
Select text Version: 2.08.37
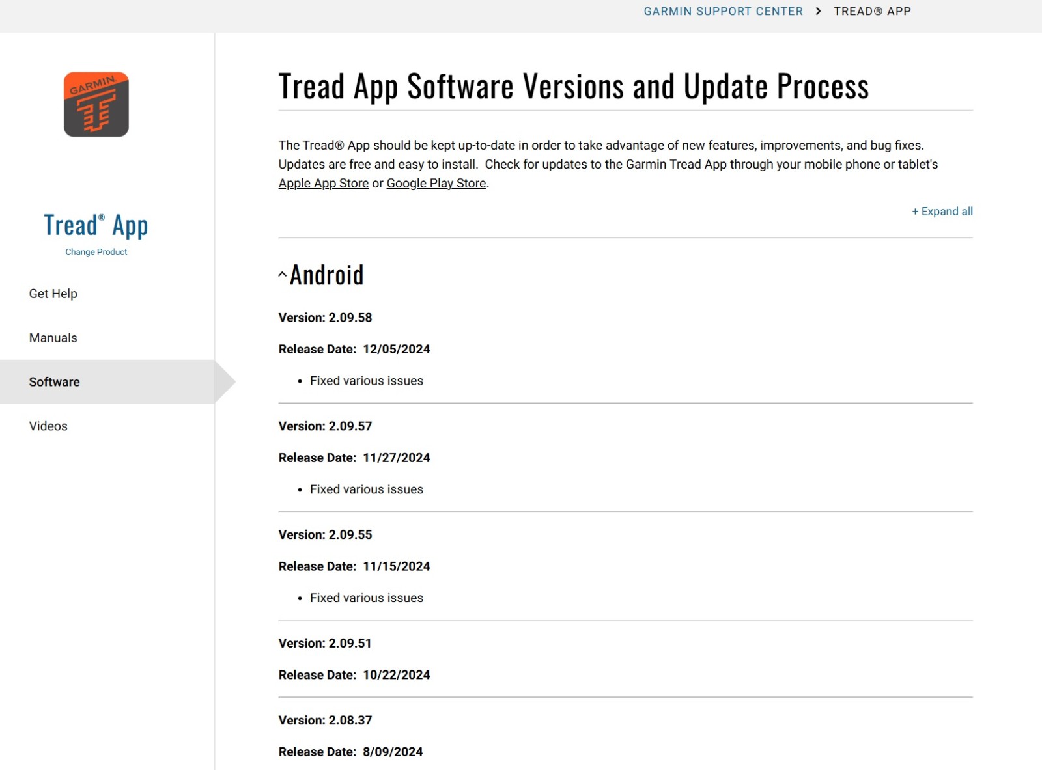[x=325, y=721]
